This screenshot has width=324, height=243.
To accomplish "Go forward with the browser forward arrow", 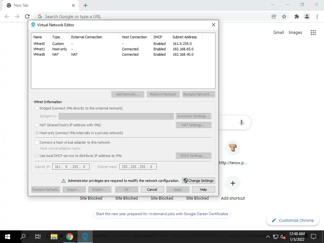I will [17, 16].
